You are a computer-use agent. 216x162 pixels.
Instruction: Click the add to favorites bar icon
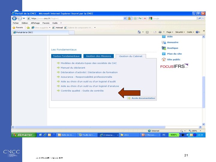(28, 28)
